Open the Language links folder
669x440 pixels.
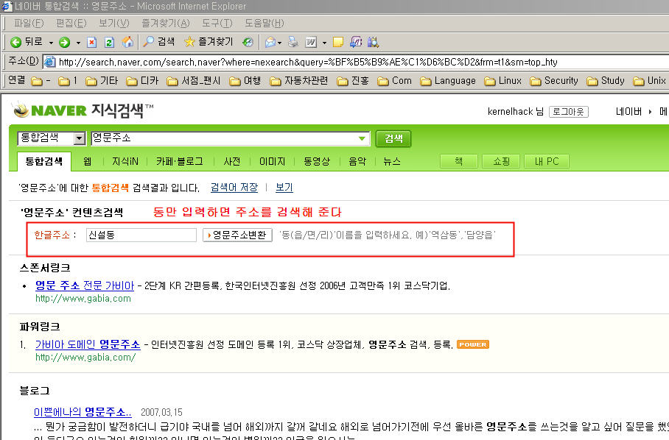click(448, 80)
